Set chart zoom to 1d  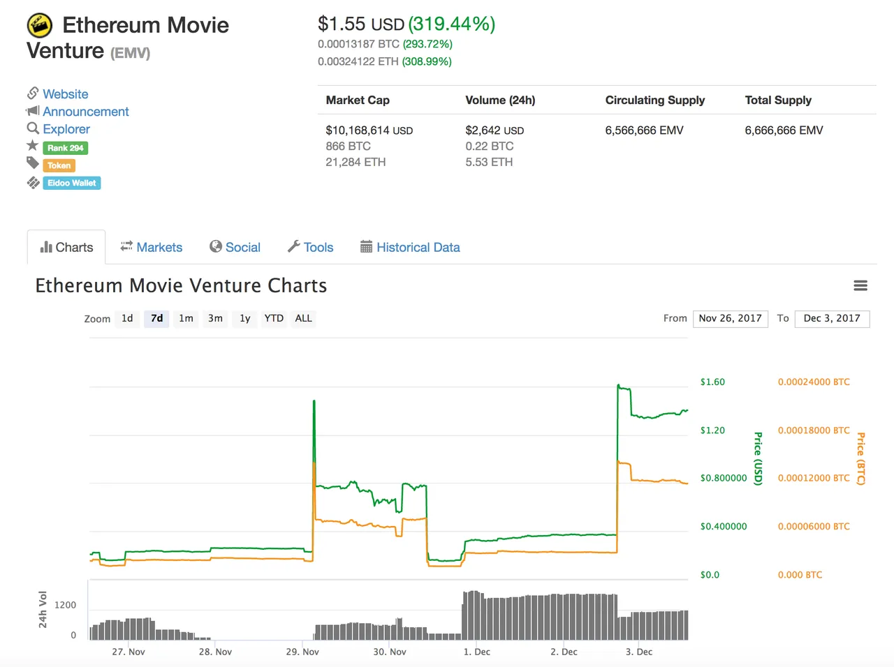tap(127, 318)
